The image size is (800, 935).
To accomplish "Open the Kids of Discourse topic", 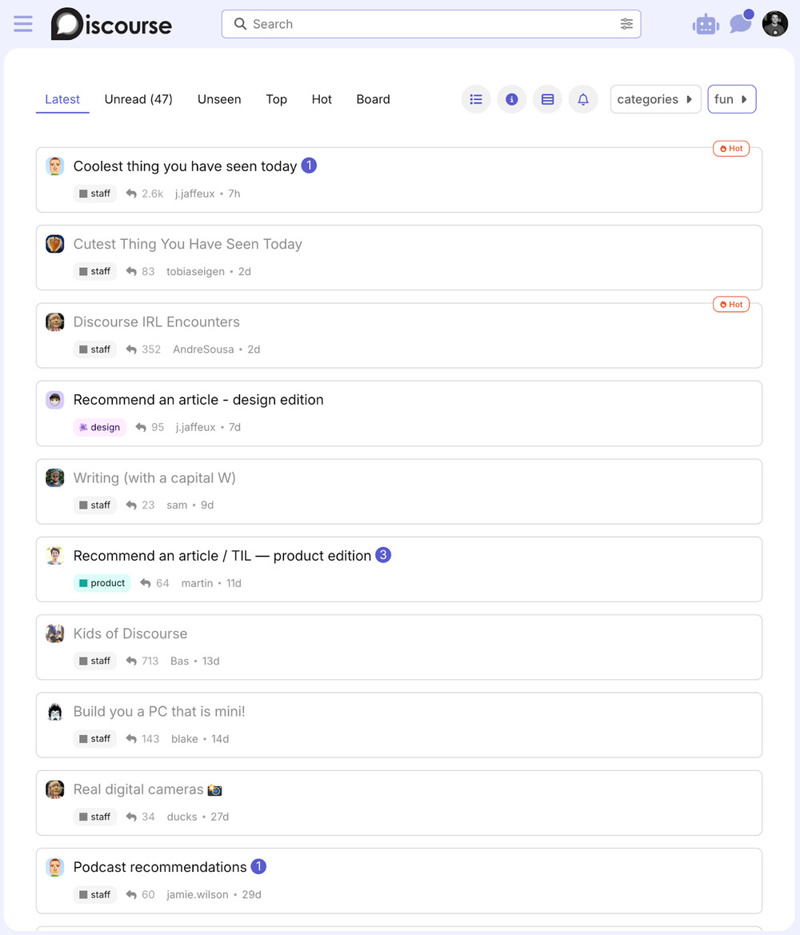I will (x=130, y=633).
